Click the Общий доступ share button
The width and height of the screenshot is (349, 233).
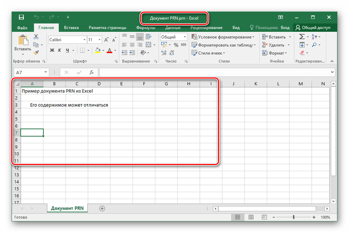(314, 27)
